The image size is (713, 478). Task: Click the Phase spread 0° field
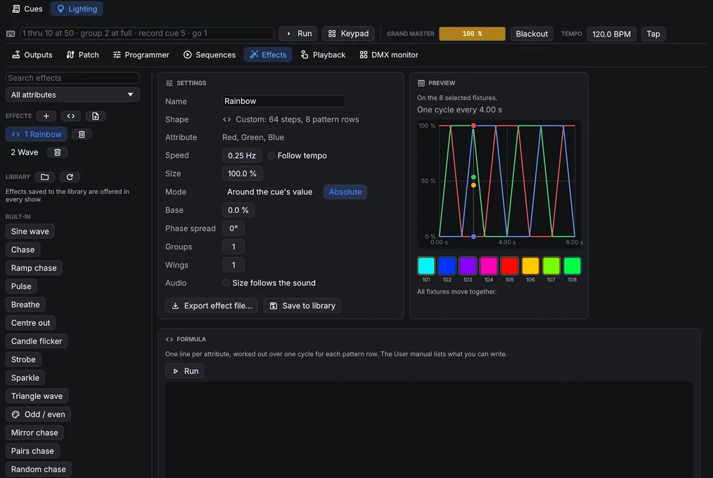233,228
